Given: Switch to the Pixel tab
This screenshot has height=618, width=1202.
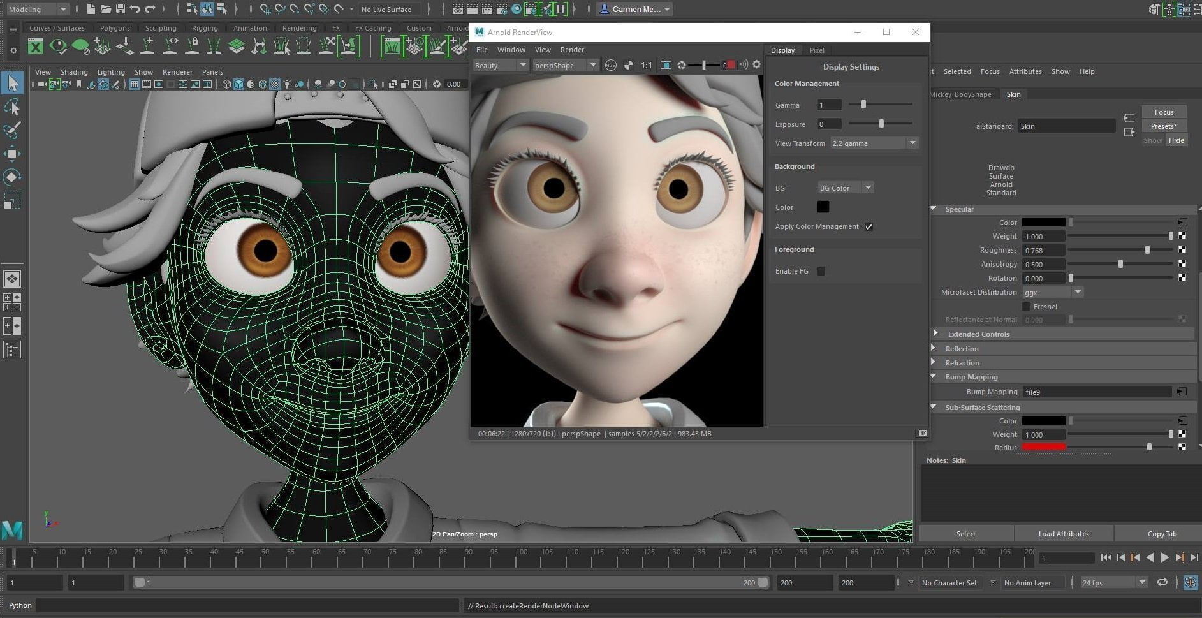Looking at the screenshot, I should [x=816, y=50].
